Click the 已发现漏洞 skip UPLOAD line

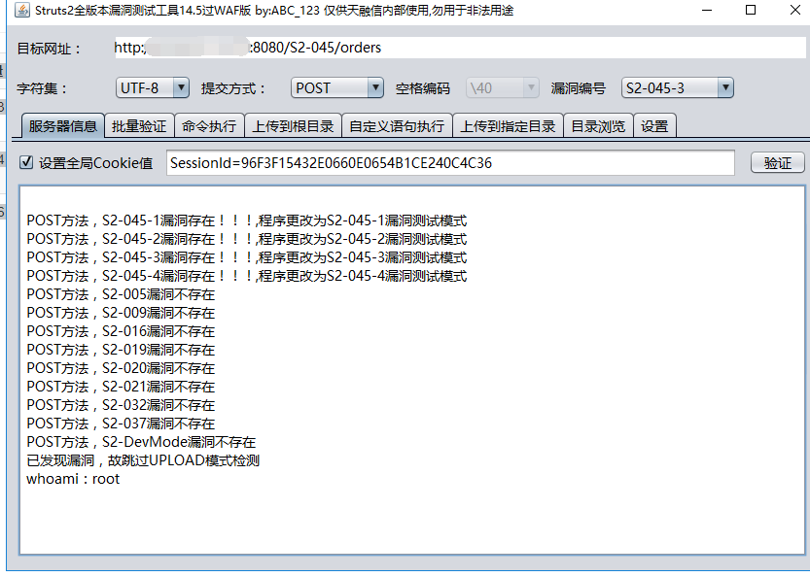[x=143, y=460]
